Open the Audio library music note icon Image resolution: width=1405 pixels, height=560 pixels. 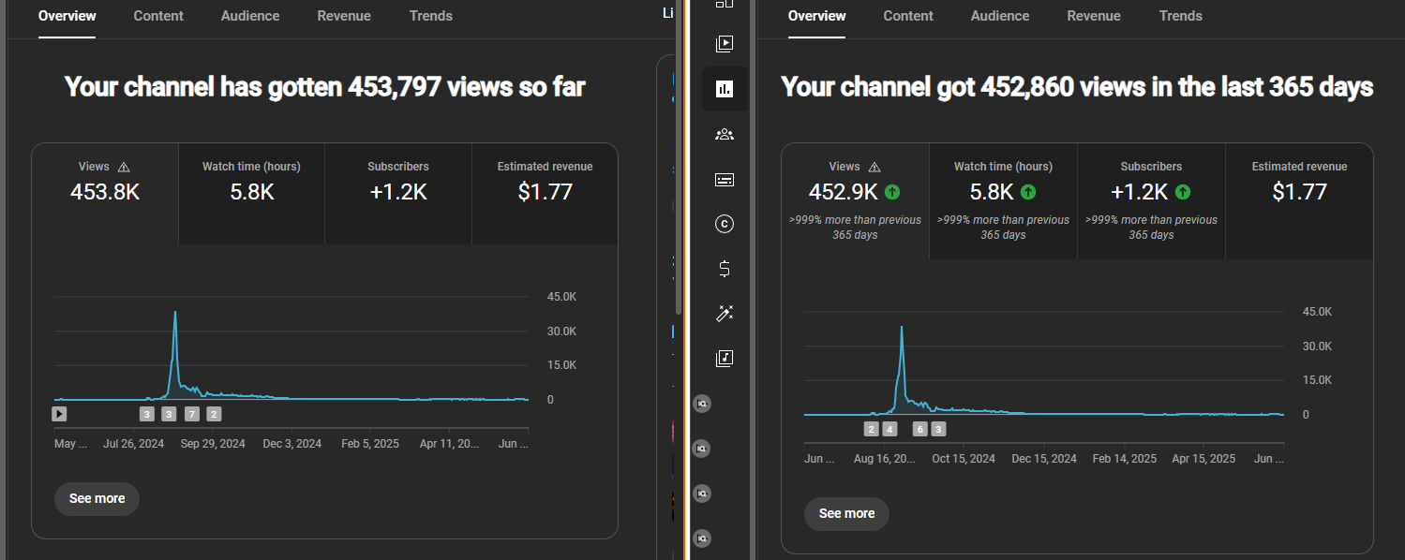coord(724,359)
